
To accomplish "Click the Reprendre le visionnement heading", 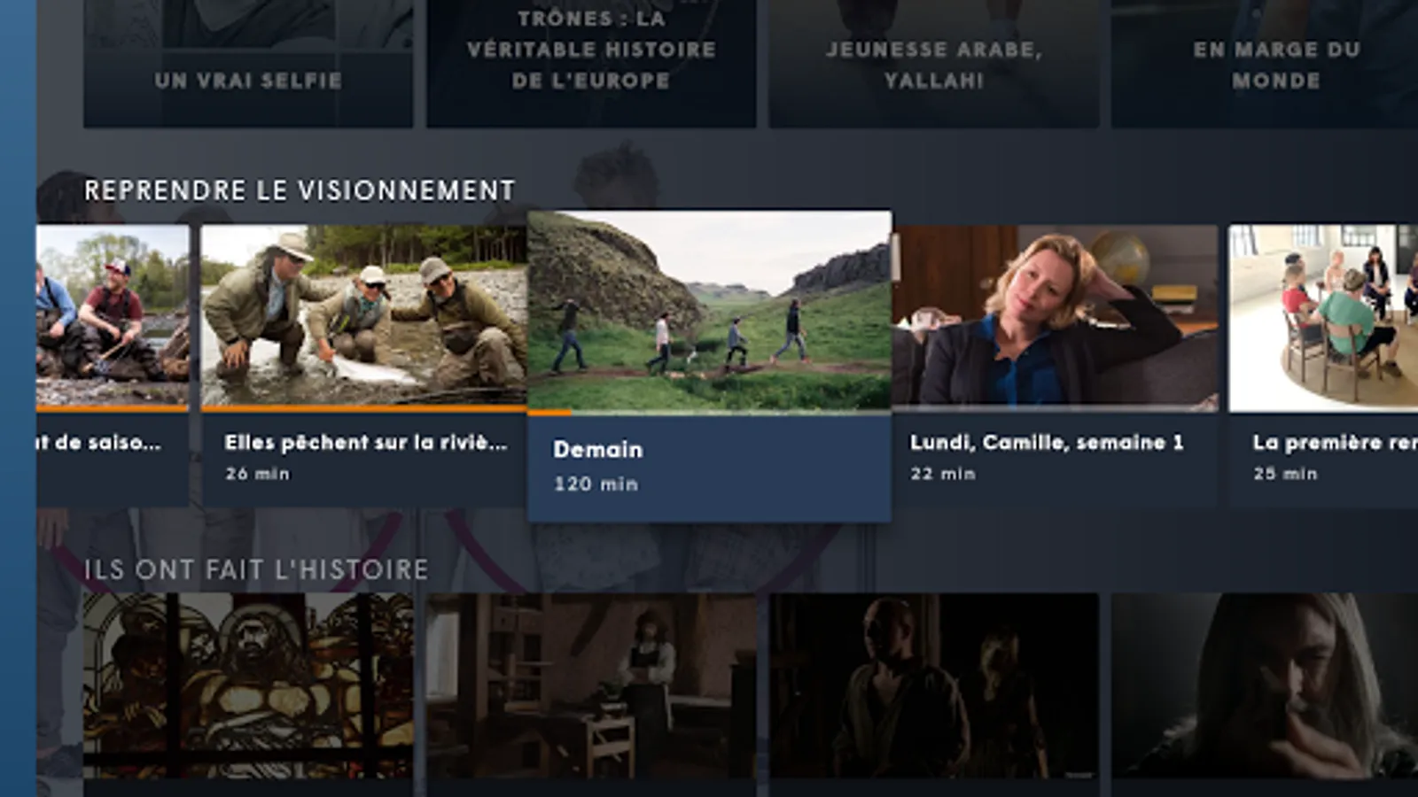I will coord(300,190).
